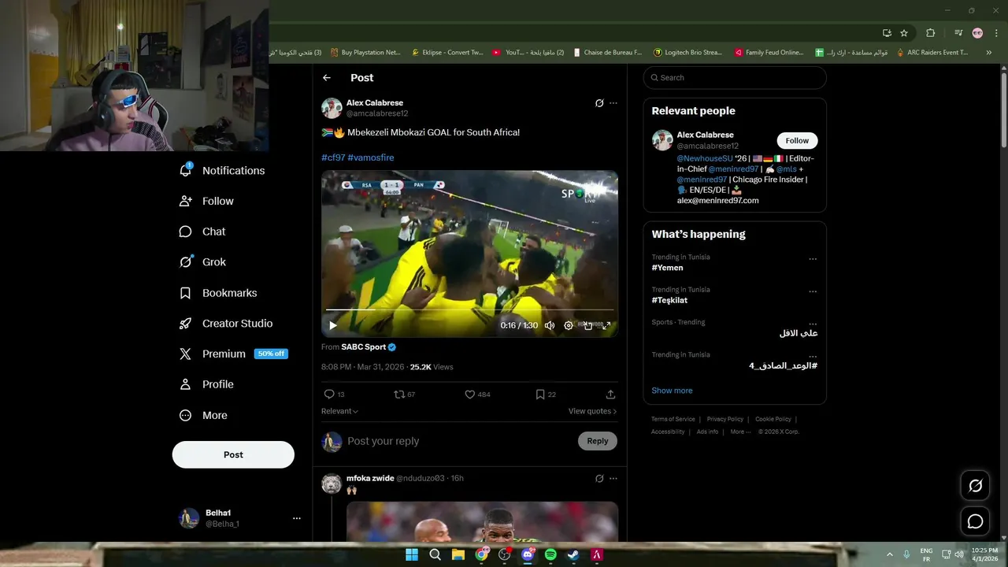Toggle picture-in-picture on the video

[587, 325]
